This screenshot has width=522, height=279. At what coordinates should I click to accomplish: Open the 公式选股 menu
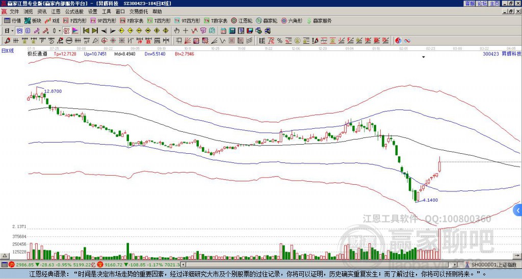point(74,12)
